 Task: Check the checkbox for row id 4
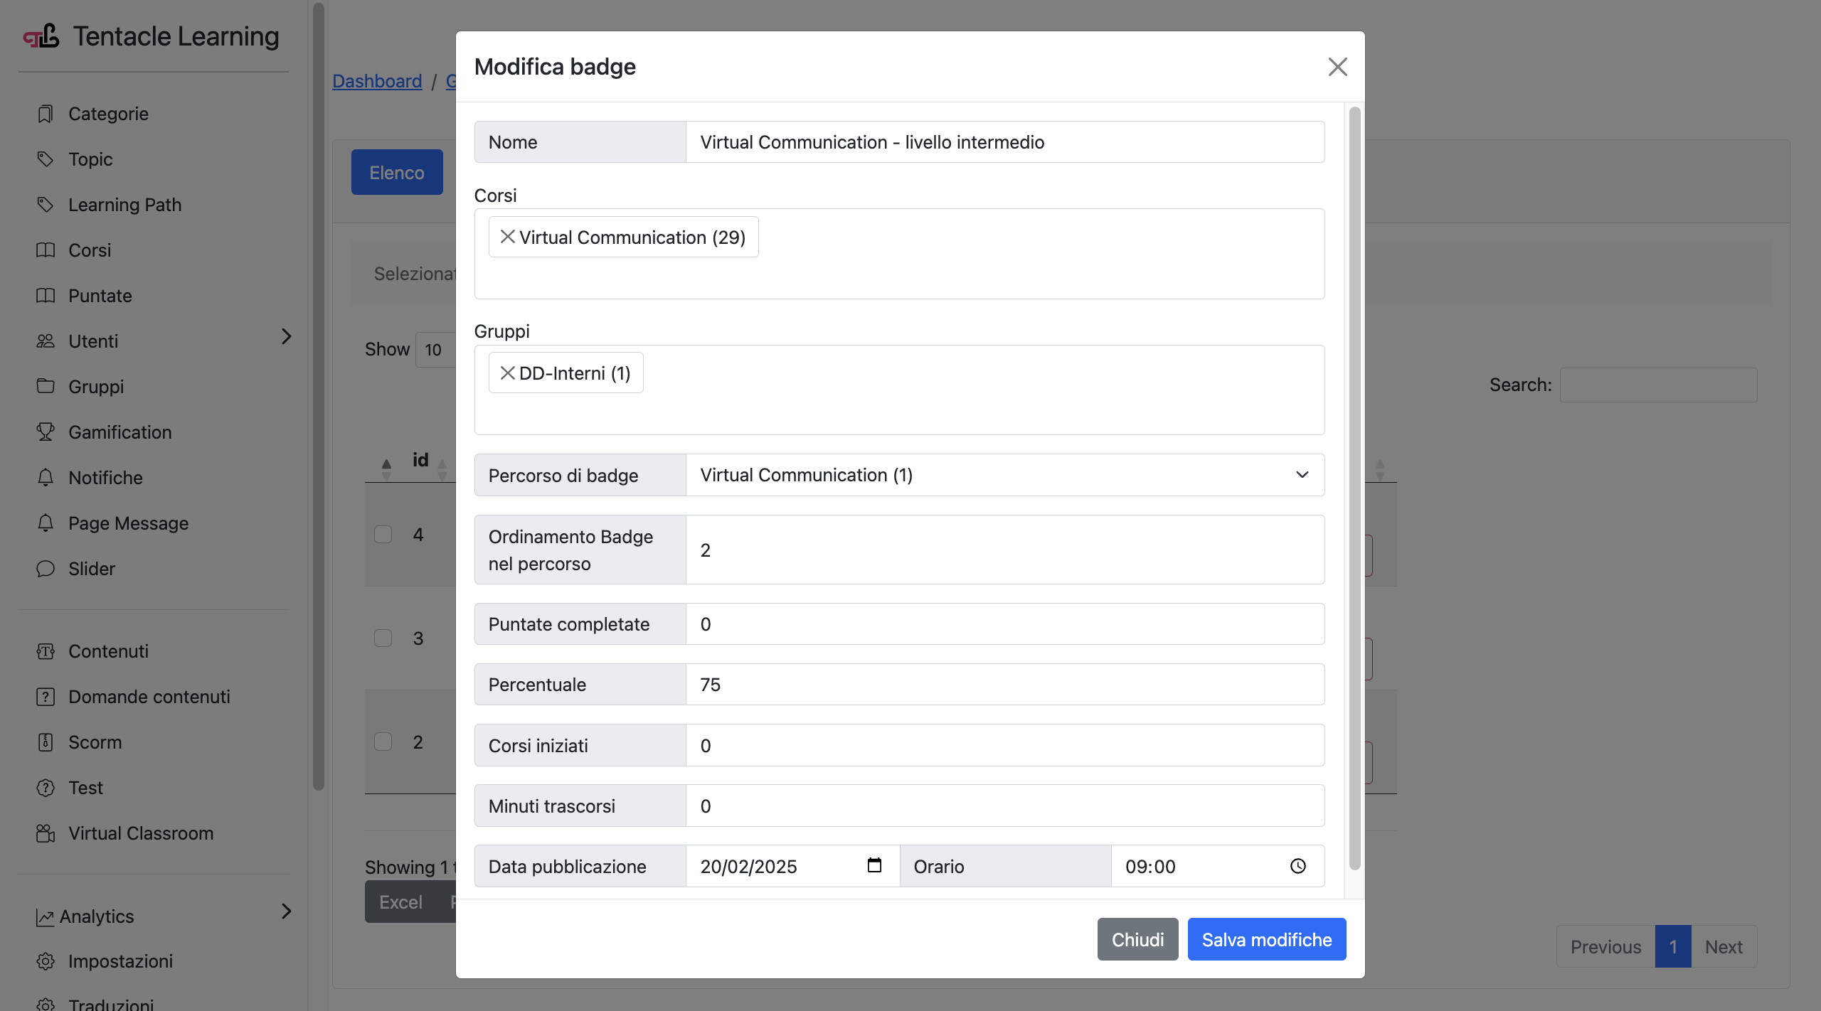[383, 534]
